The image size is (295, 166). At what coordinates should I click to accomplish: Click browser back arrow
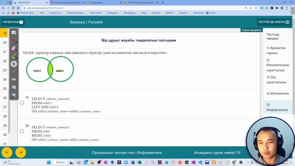click(3, 8)
